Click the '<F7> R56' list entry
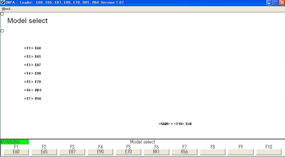The image size is (285, 157). pos(32,99)
